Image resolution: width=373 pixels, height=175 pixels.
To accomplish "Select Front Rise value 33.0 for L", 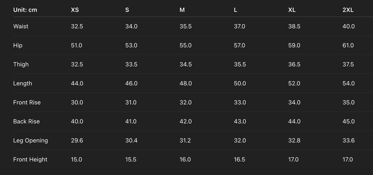I will pyautogui.click(x=240, y=102).
